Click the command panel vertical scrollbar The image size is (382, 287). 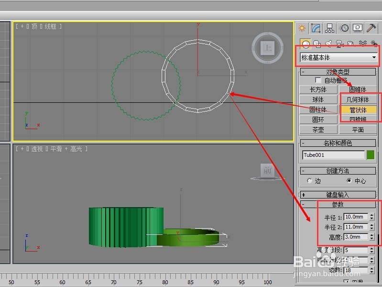[x=378, y=257]
